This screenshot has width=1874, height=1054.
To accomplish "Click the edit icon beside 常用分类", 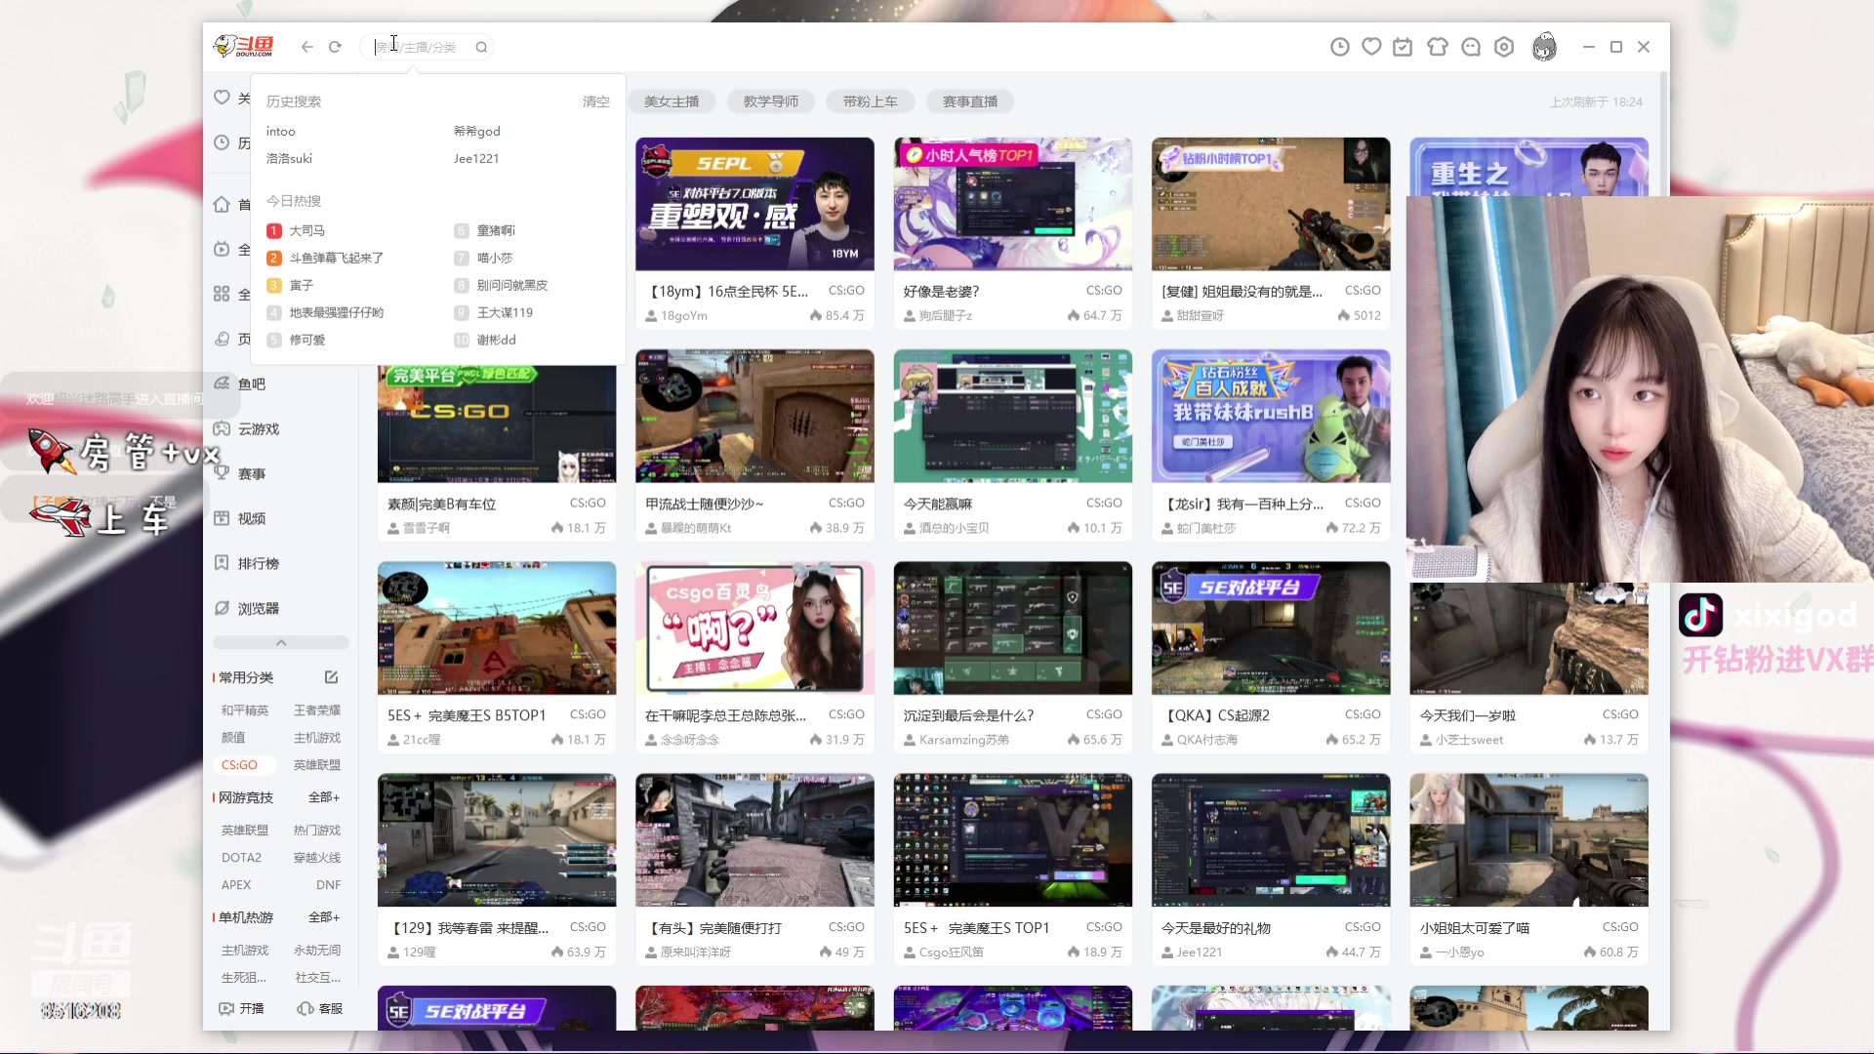I will click(x=331, y=677).
